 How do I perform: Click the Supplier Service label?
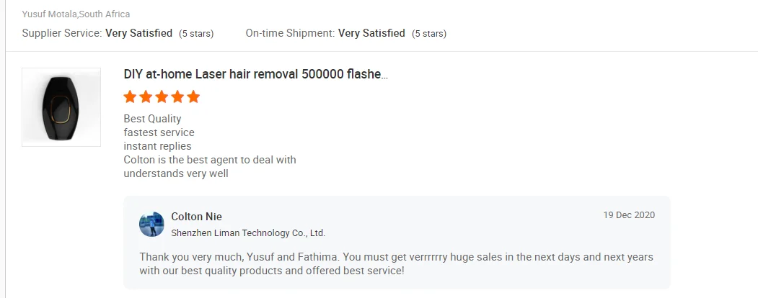tap(62, 33)
